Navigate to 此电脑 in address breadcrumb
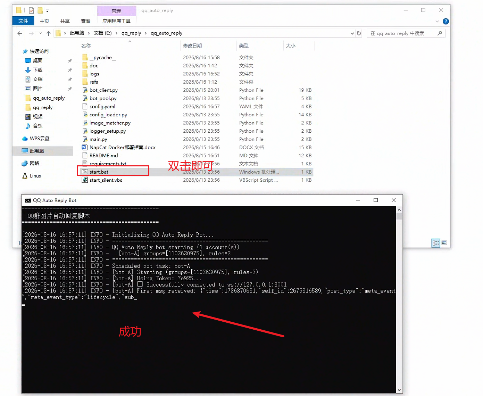483x396 pixels. [77, 33]
